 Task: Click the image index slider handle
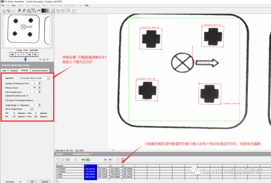pos(25,59)
